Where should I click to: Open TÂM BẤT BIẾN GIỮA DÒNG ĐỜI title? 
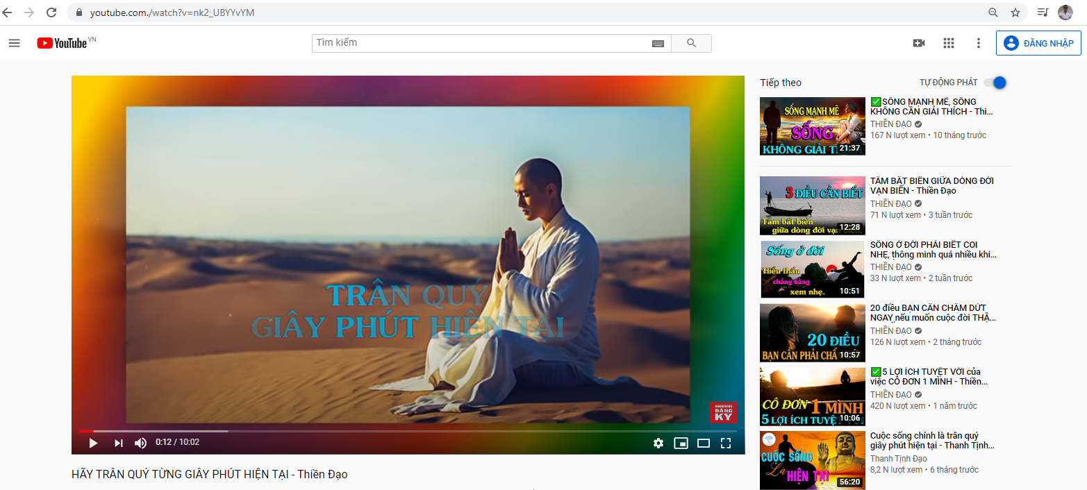tap(932, 186)
